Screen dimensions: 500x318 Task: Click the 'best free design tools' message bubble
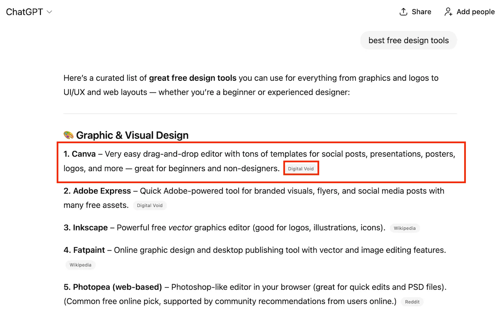[x=408, y=40]
